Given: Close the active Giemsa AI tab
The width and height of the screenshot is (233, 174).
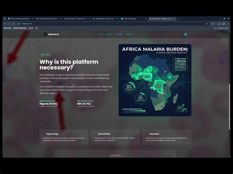Looking at the screenshot, I should click(x=174, y=19).
